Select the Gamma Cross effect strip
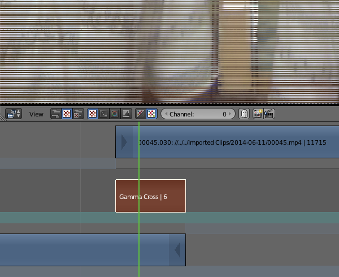 [151, 196]
